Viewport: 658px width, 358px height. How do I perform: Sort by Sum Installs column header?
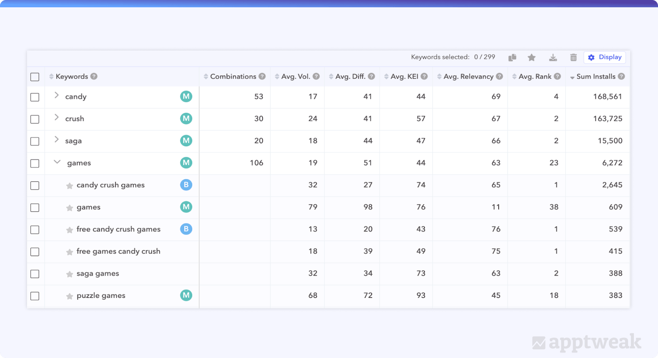(x=595, y=76)
